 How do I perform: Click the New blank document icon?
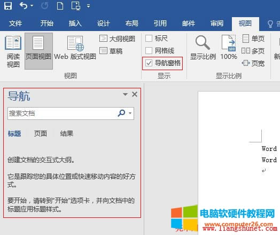coord(60,6)
